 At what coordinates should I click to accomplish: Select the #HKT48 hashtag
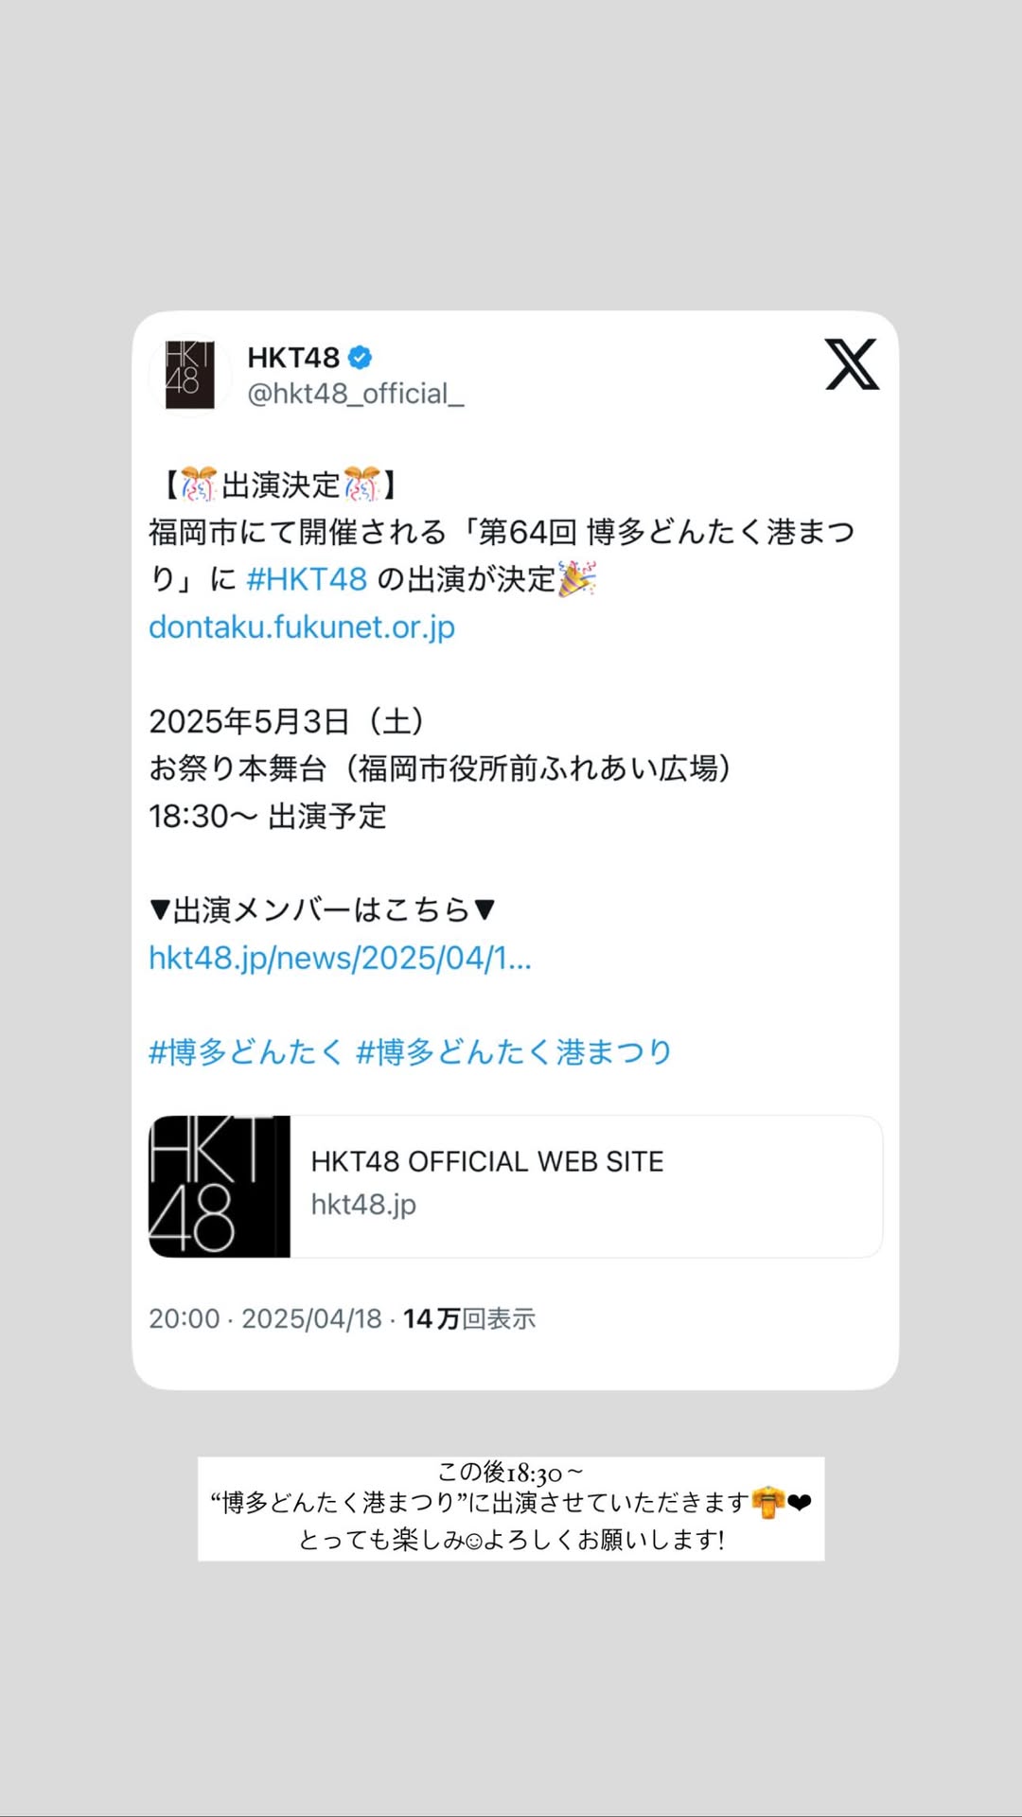click(x=307, y=579)
